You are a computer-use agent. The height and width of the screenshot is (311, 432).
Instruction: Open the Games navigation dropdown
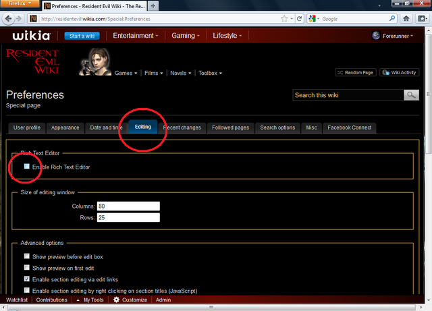tap(126, 73)
